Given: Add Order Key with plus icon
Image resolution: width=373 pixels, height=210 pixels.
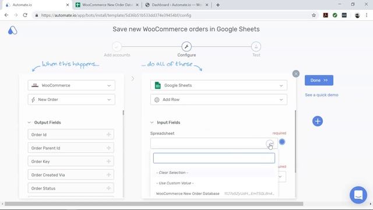Looking at the screenshot, I should point(109,162).
